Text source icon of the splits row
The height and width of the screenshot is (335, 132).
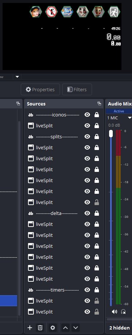[x=31, y=137]
